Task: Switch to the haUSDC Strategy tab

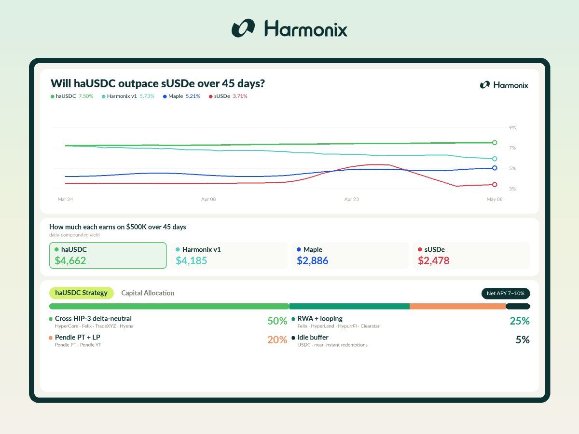Action: (82, 293)
